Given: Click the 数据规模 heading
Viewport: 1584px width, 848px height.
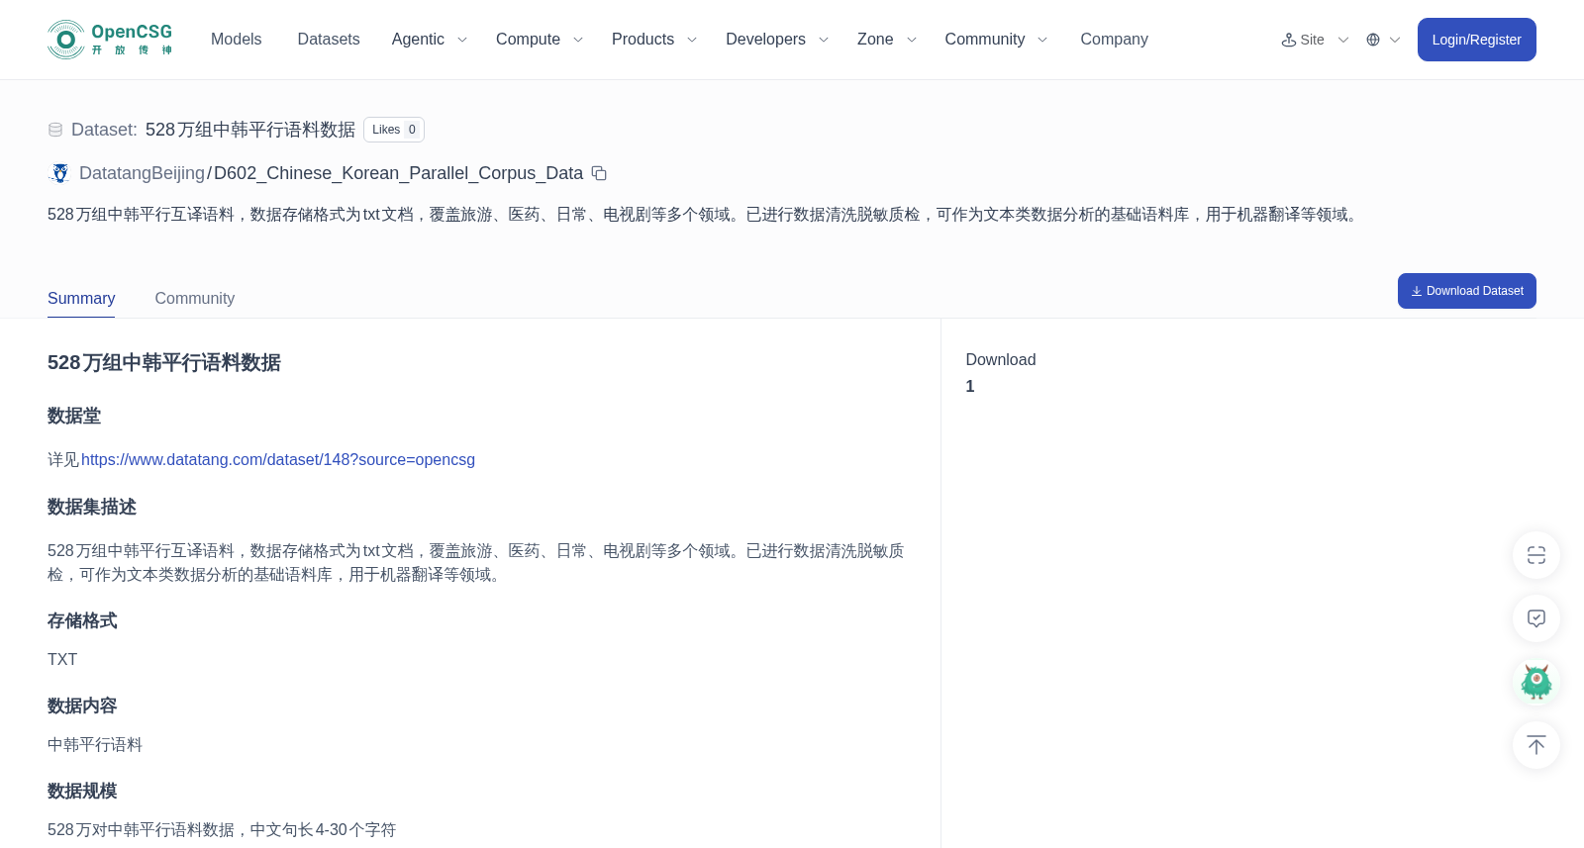Looking at the screenshot, I should (x=82, y=791).
